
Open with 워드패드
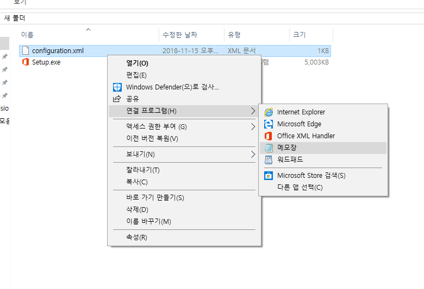click(323, 160)
